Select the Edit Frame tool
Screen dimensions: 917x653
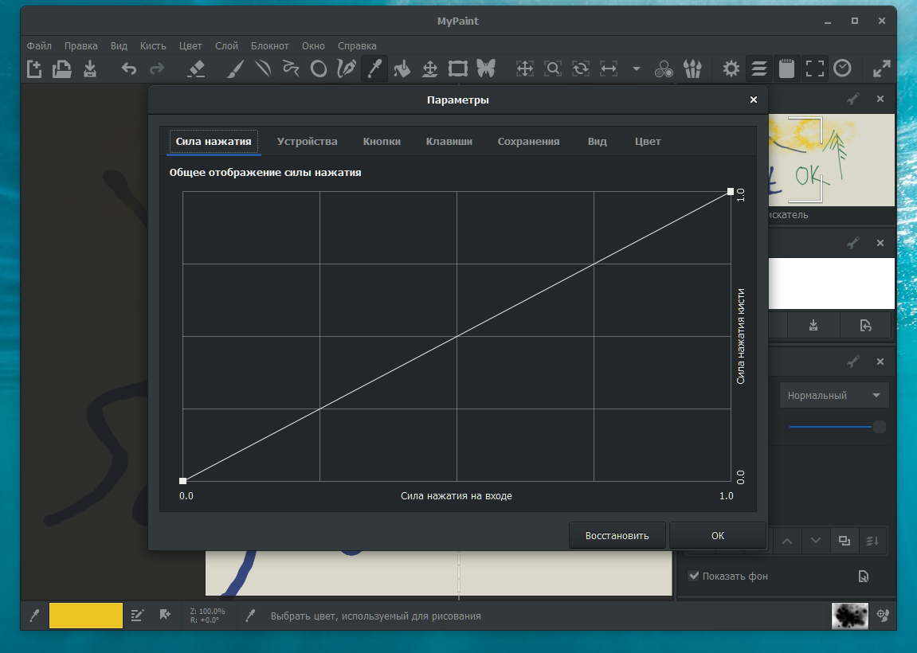click(x=458, y=69)
